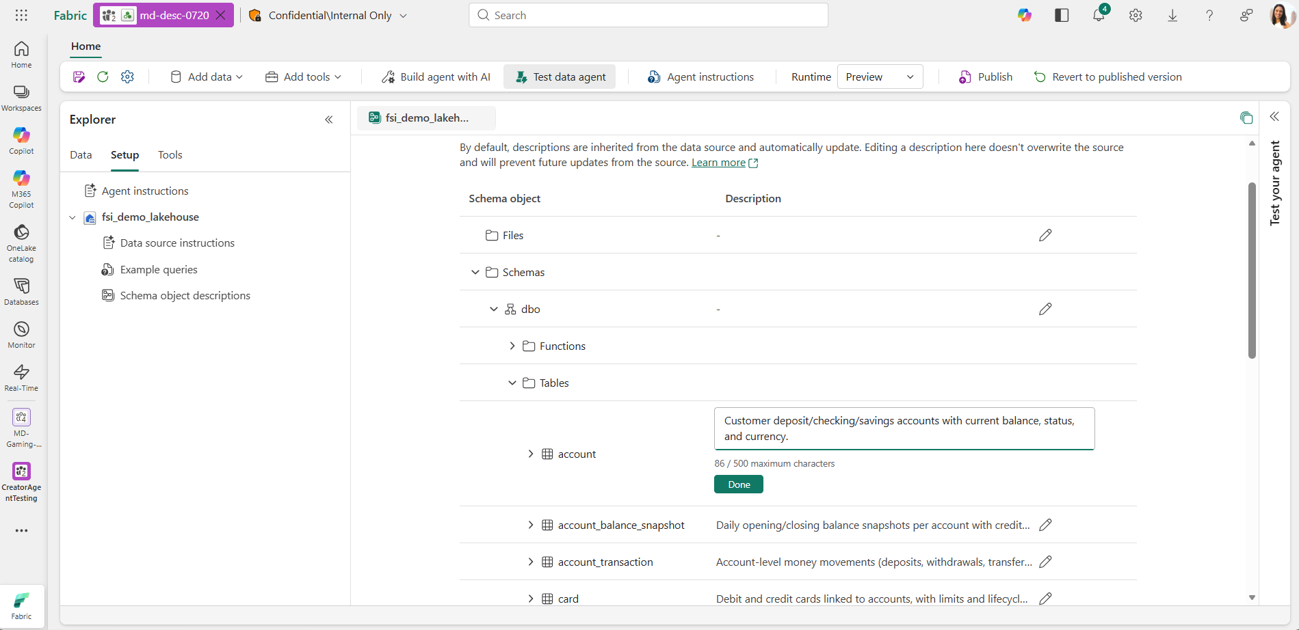Open Confidential\Internal Only sensitivity dropdown
The width and height of the screenshot is (1299, 630).
pyautogui.click(x=328, y=15)
